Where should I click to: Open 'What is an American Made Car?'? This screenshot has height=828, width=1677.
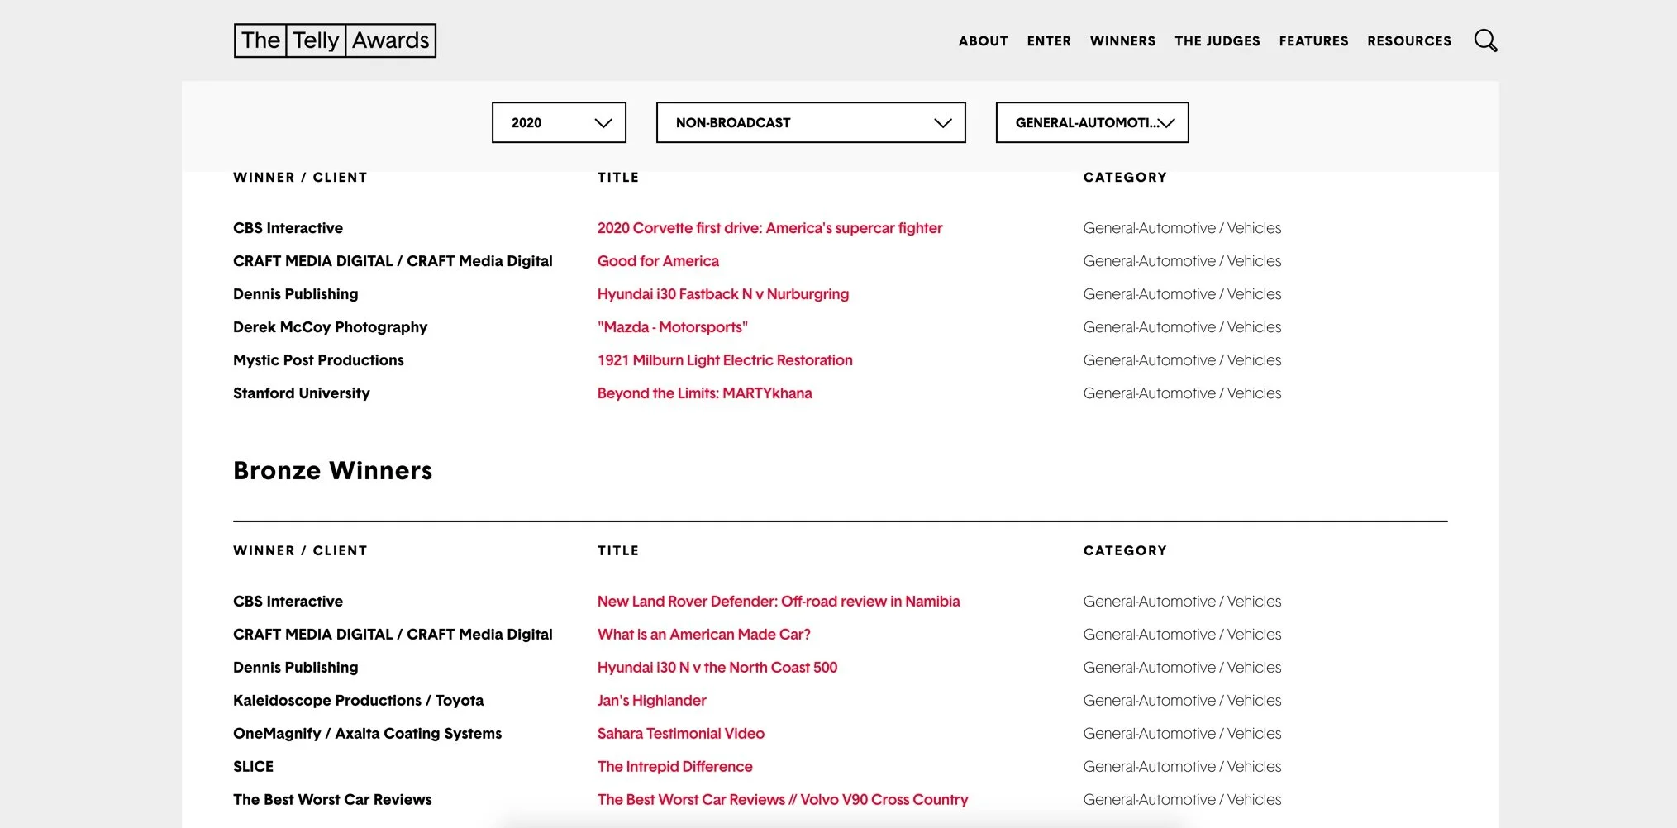point(703,635)
